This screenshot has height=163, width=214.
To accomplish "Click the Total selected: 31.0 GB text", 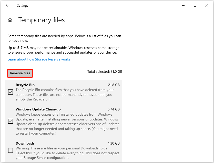I will (105, 72).
